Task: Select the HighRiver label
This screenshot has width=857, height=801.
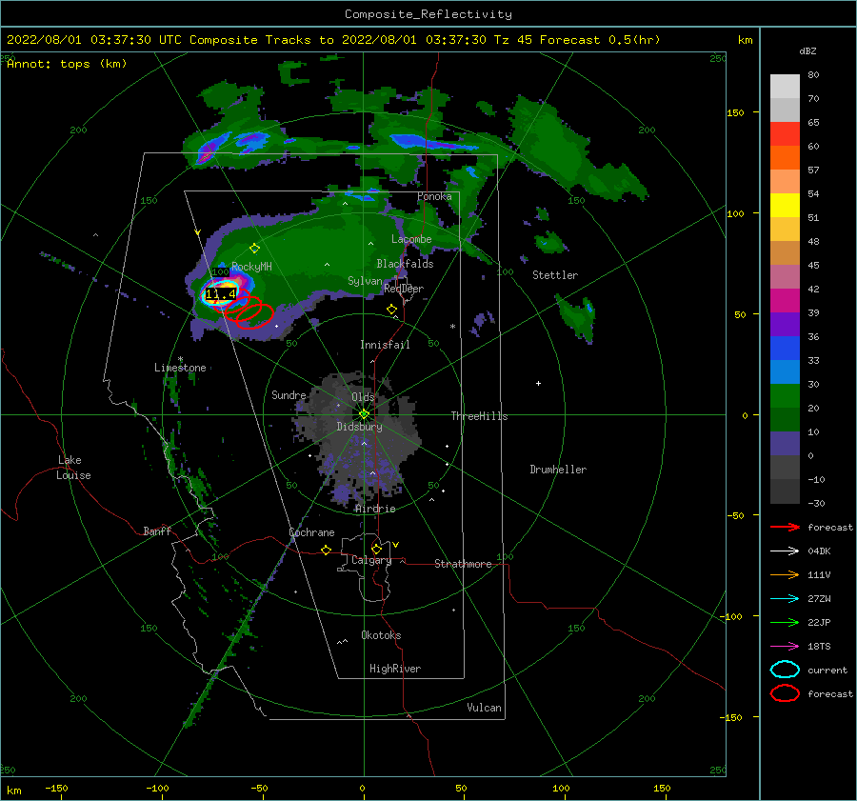Action: coord(395,669)
